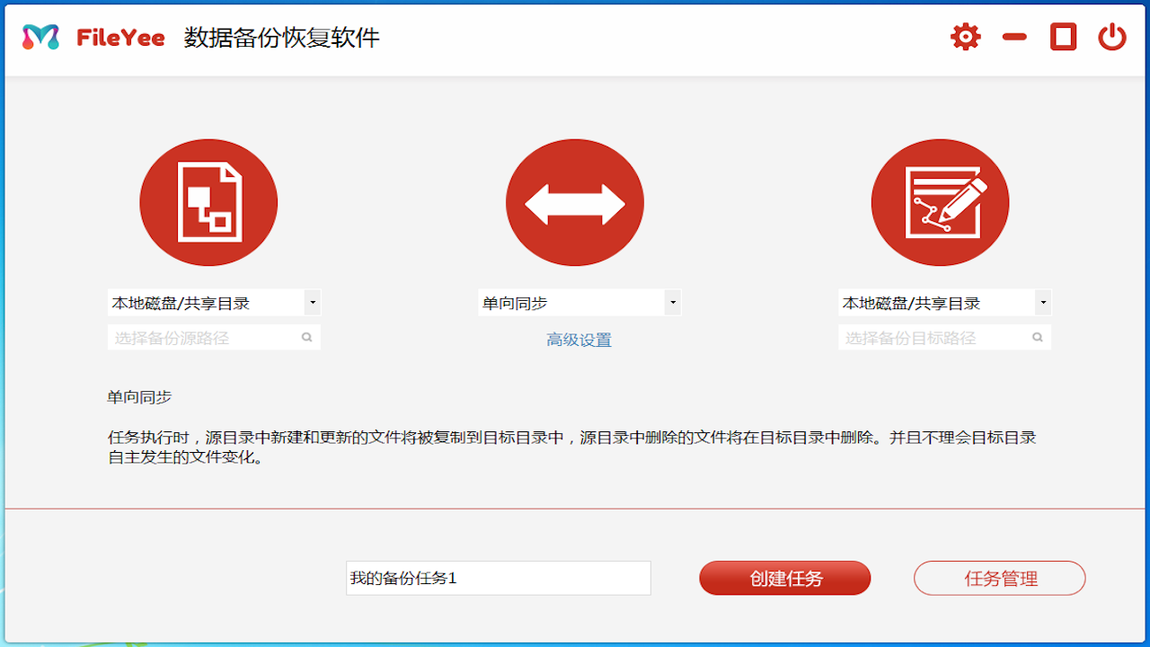This screenshot has height=647, width=1150.
Task: Expand the source dropdown arrow on the left
Action: tap(312, 302)
